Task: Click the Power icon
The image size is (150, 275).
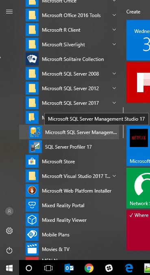Action: (9, 250)
